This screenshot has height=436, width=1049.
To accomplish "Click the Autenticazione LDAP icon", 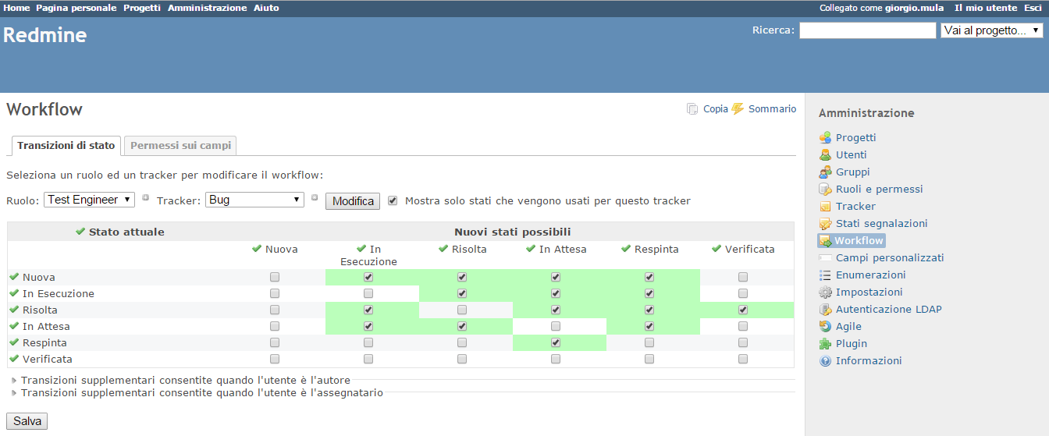I will (825, 309).
